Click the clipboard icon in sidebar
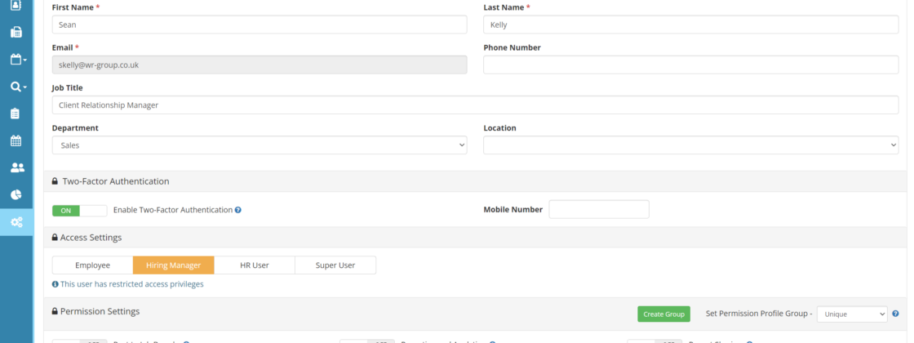This screenshot has height=343, width=914. point(16,114)
